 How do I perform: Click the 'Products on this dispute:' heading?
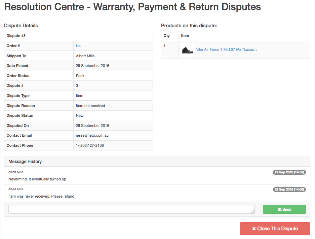pos(189,26)
